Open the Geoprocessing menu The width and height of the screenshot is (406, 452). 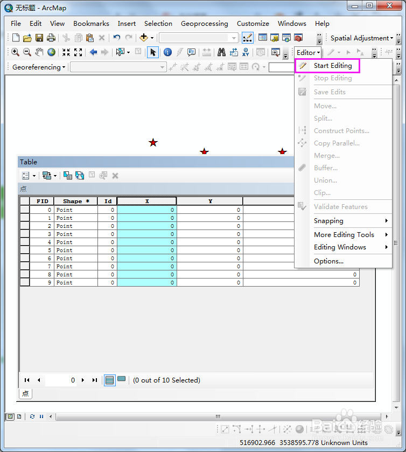click(204, 24)
